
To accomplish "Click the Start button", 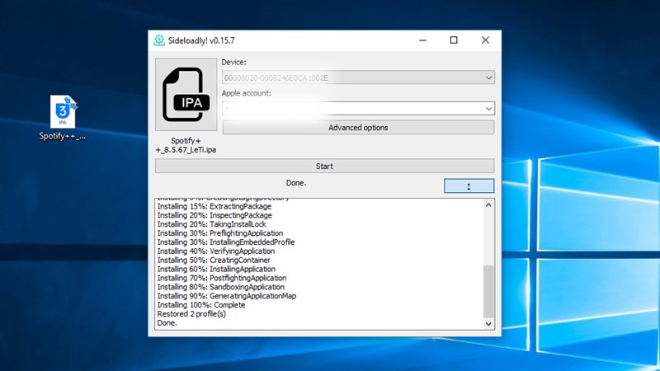I will [x=324, y=167].
